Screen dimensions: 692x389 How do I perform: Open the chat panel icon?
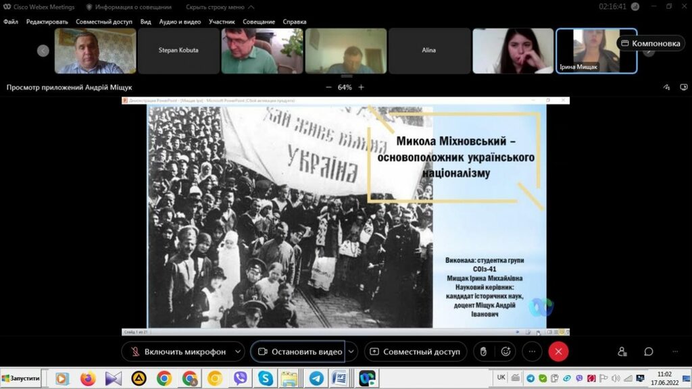[x=649, y=352]
